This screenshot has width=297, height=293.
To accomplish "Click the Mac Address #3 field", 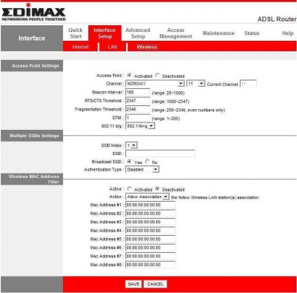I will 151,222.
